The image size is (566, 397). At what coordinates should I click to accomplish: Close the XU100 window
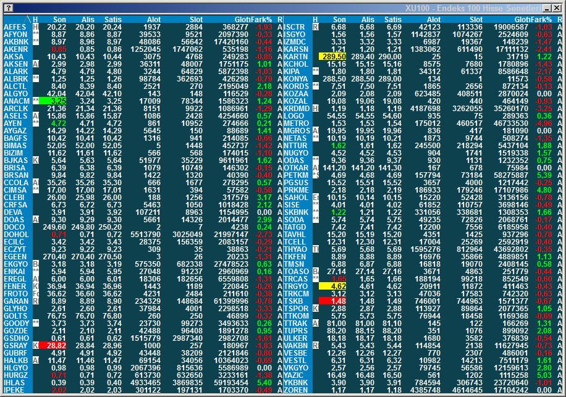pos(556,8)
